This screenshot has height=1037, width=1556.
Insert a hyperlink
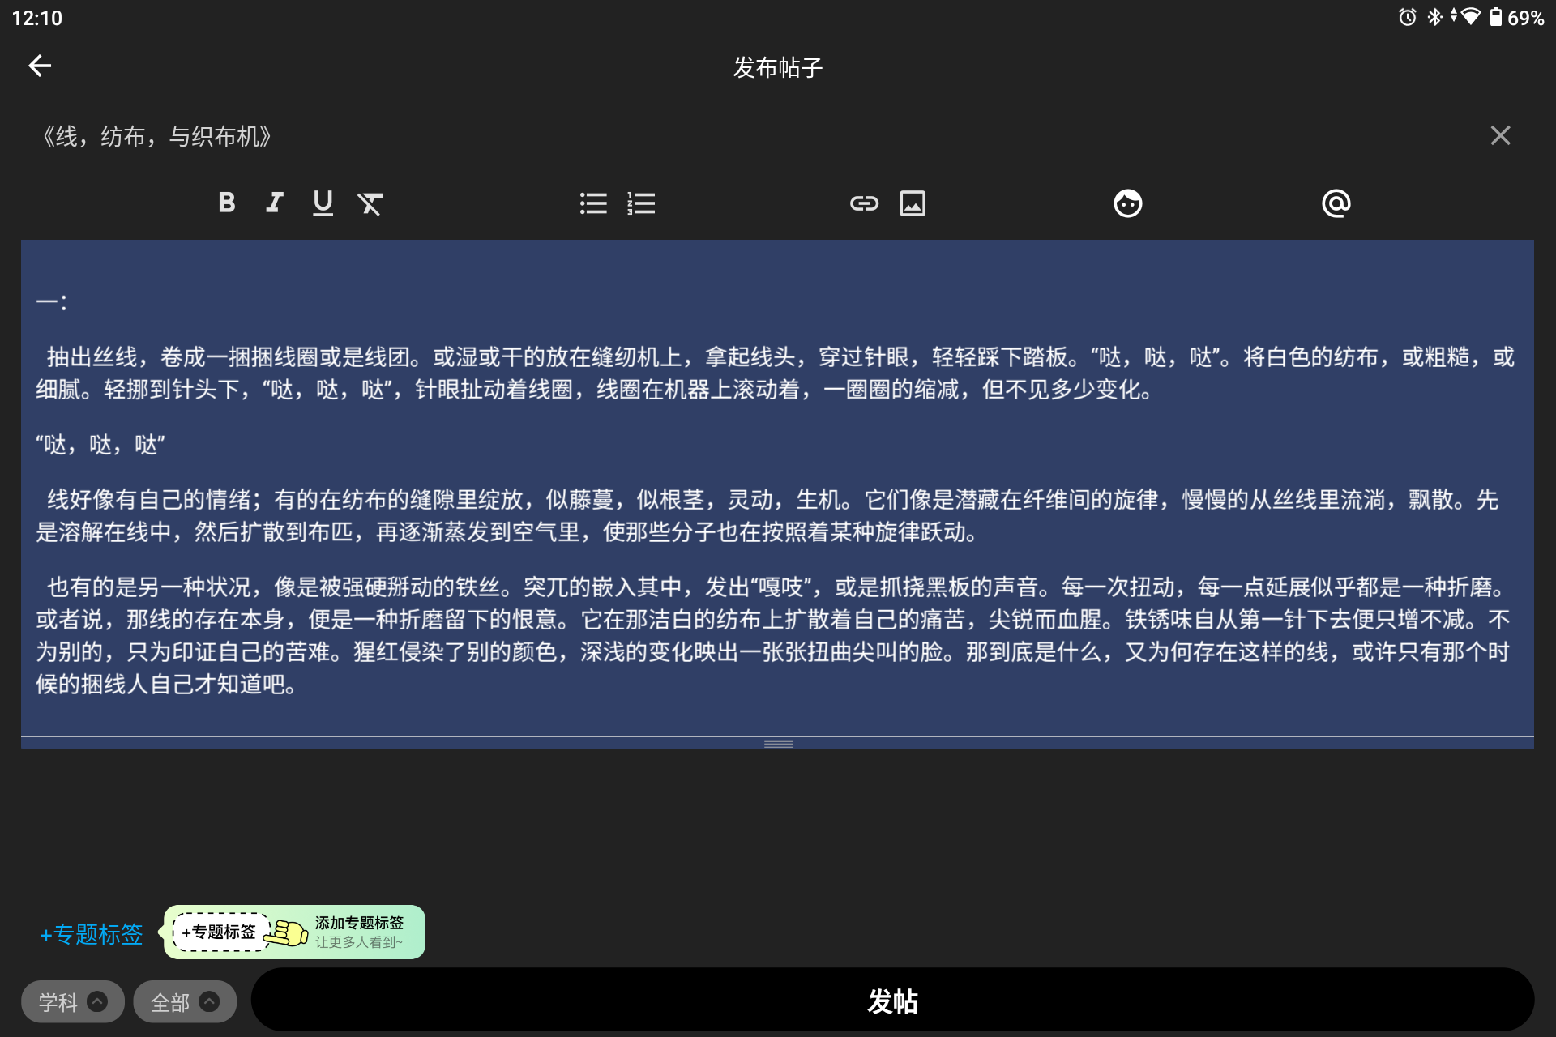coord(864,203)
